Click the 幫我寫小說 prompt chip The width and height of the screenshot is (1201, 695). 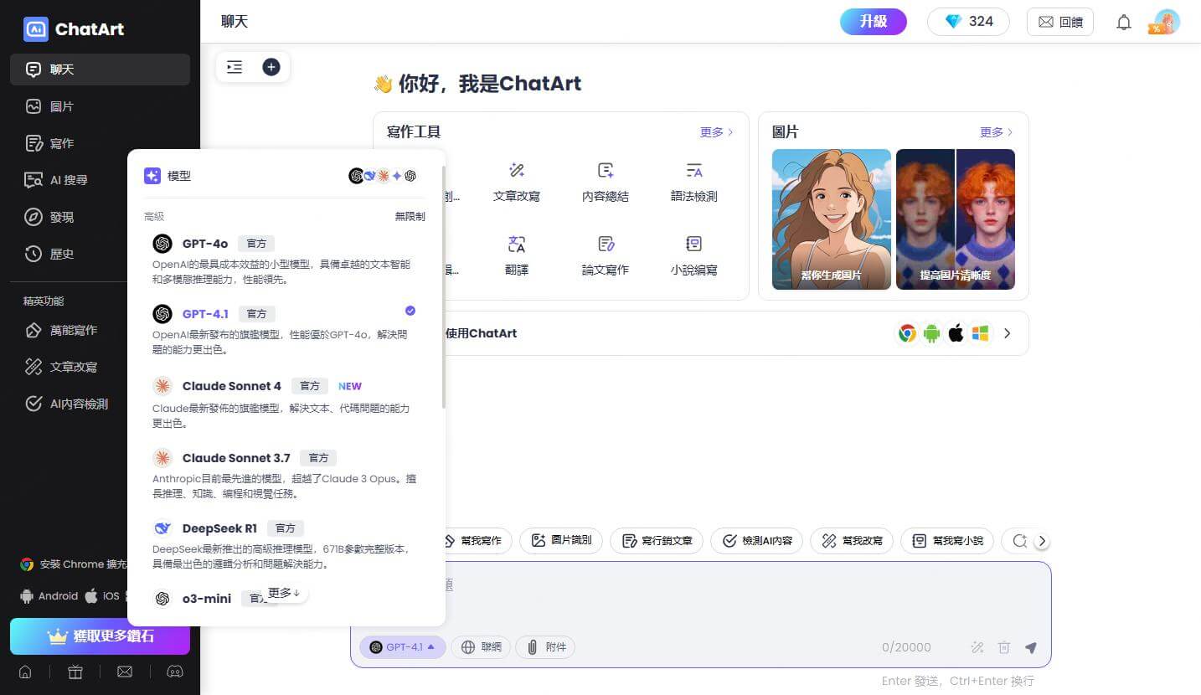tap(947, 541)
